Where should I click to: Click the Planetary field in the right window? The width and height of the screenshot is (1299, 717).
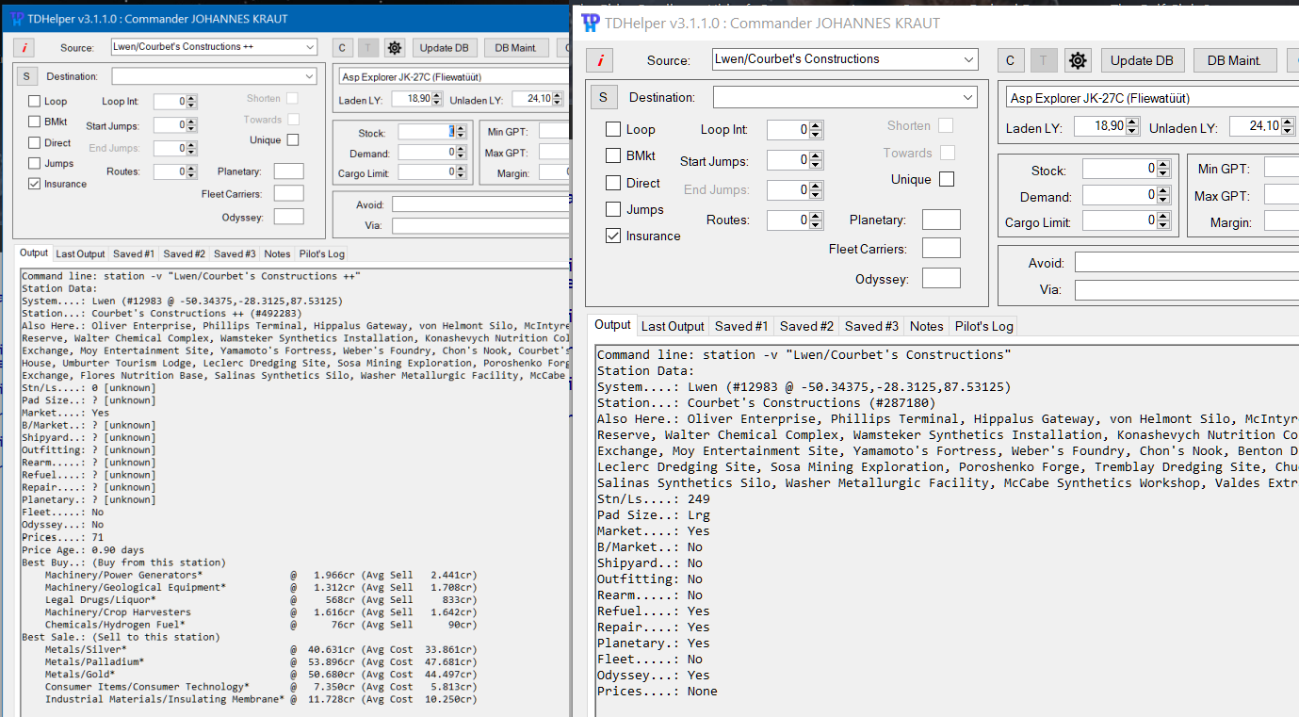point(941,220)
